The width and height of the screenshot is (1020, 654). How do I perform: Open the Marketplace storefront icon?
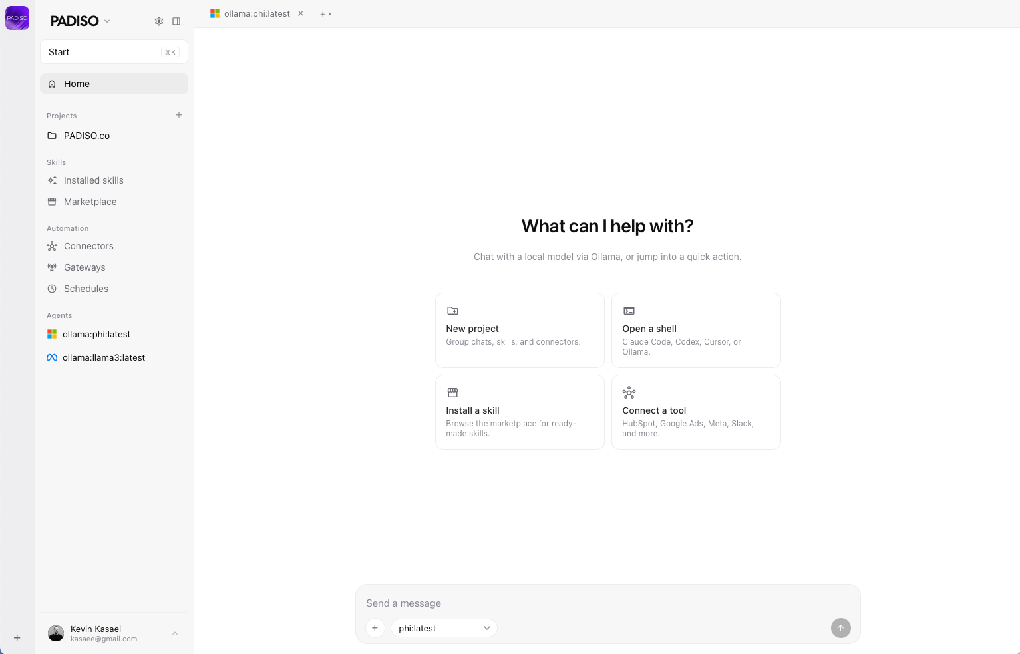(x=52, y=201)
